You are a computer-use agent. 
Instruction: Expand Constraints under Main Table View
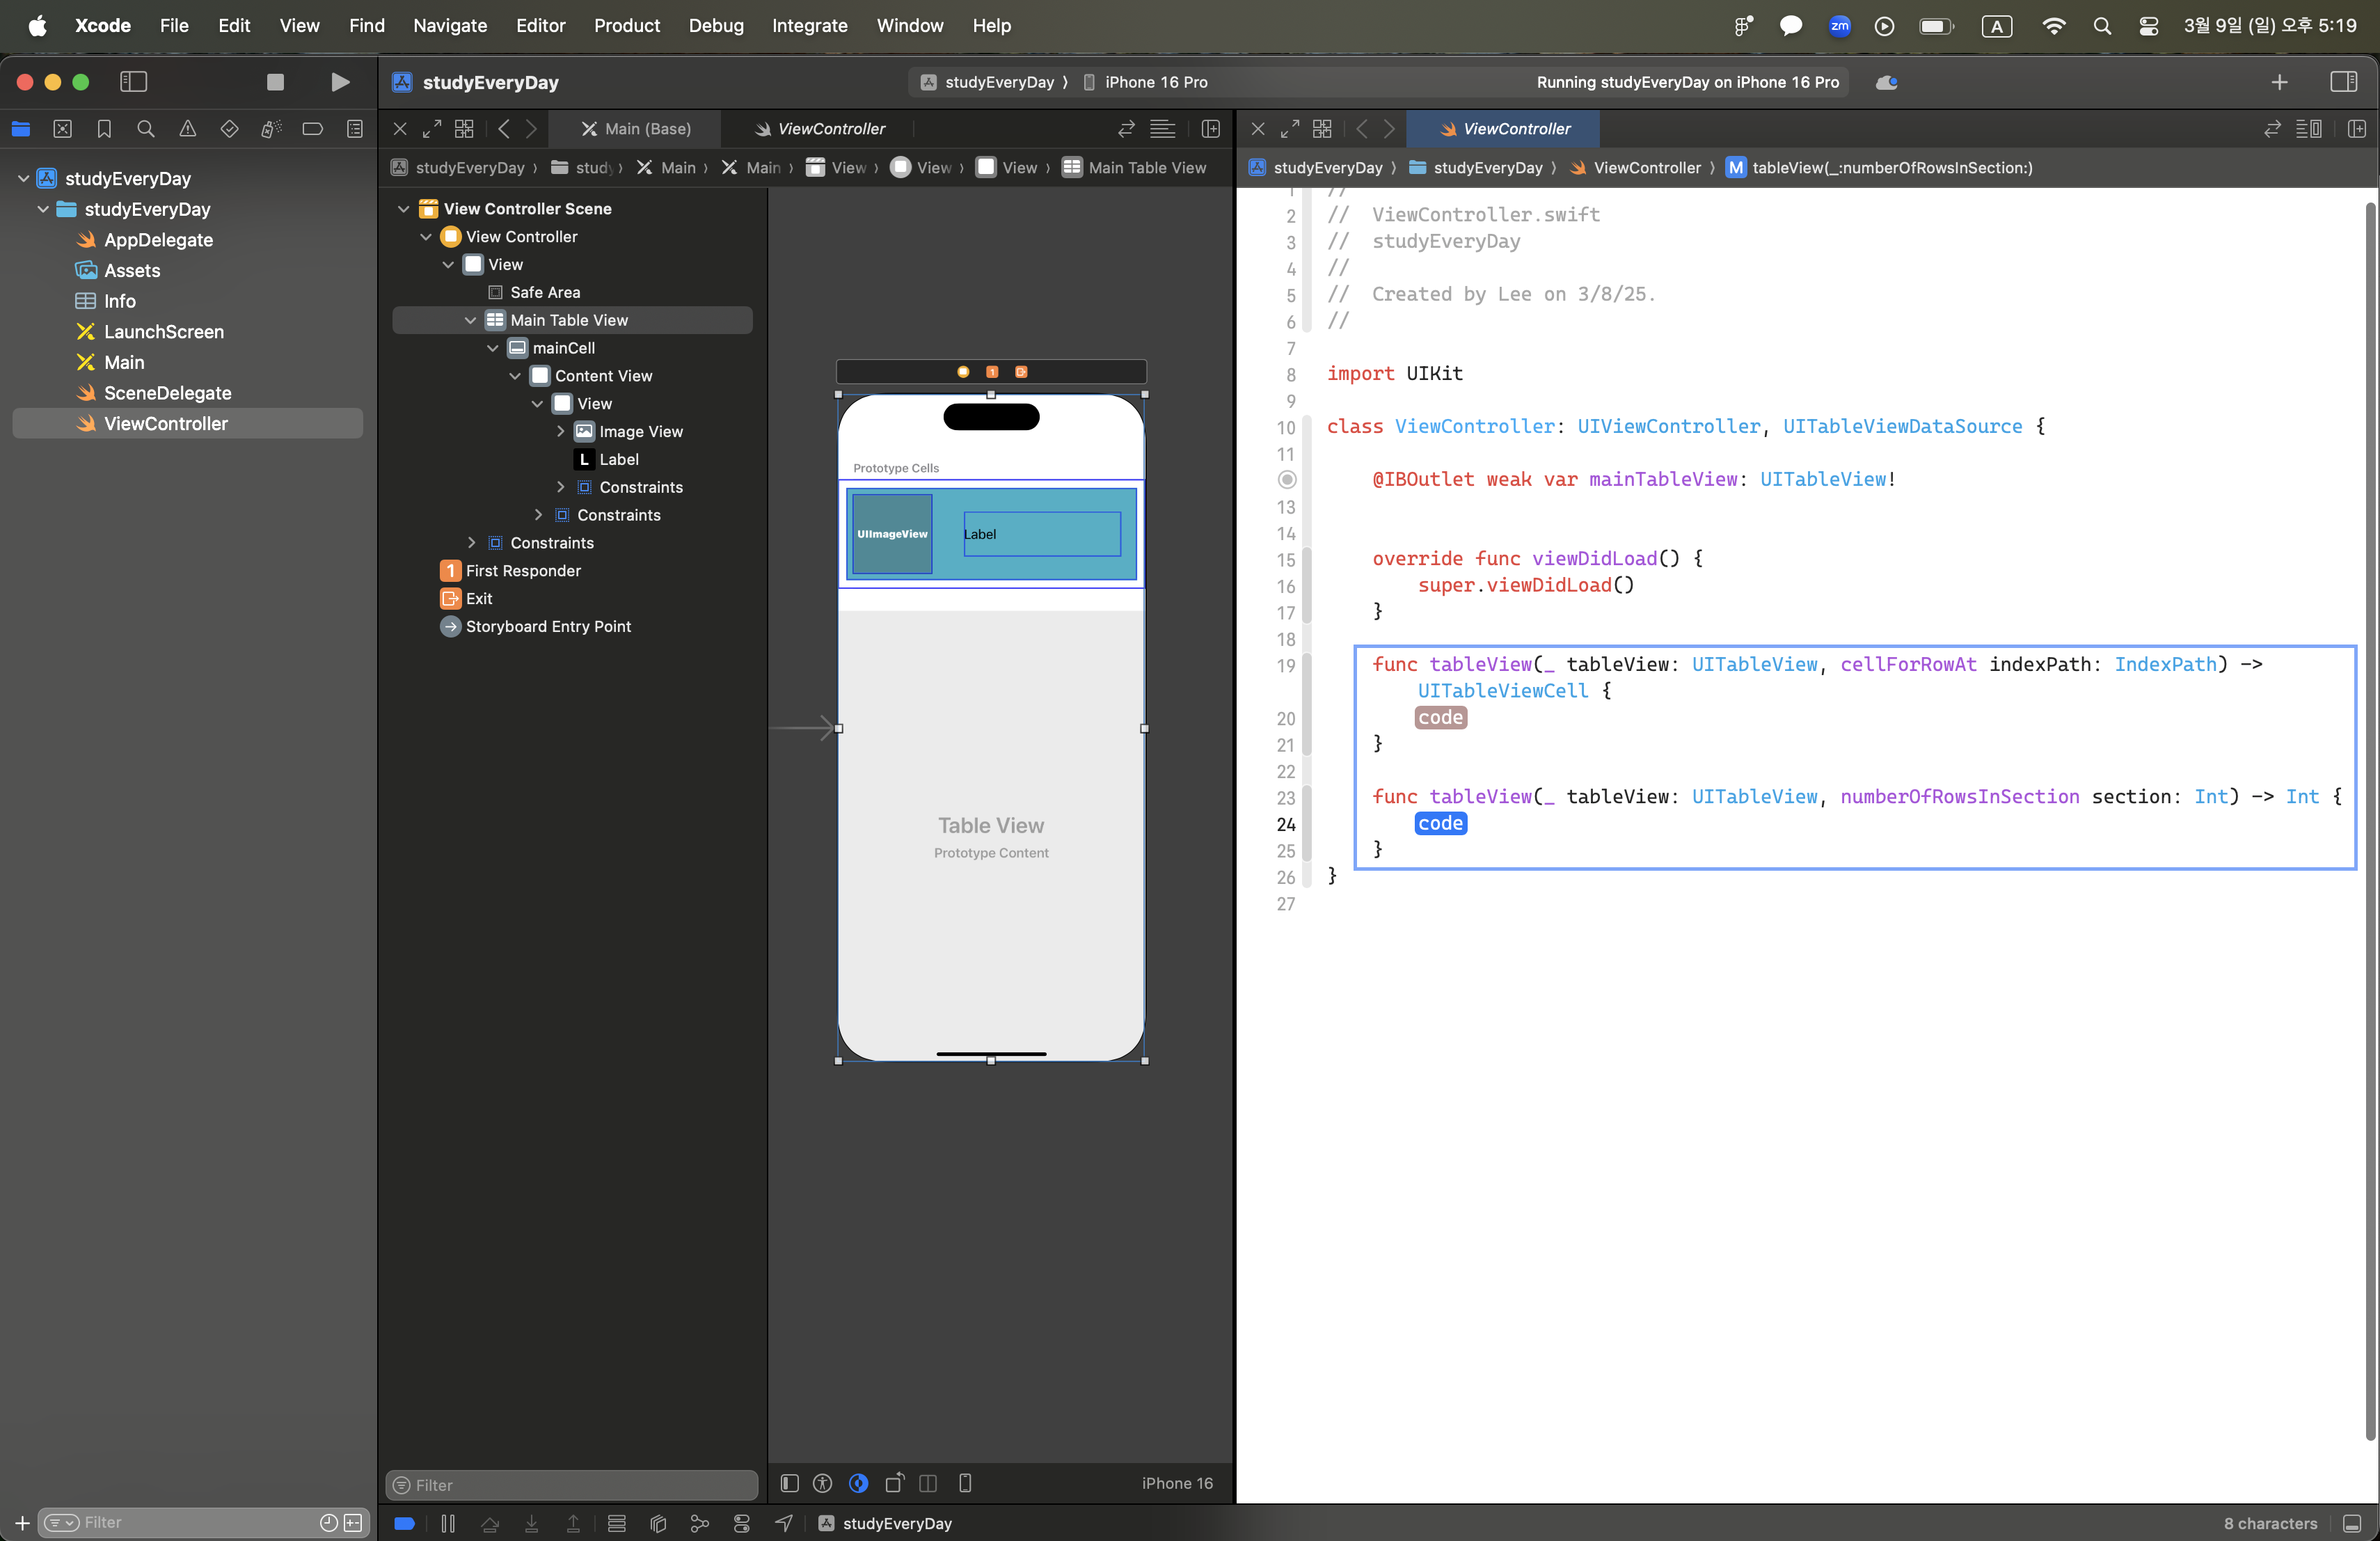click(471, 543)
